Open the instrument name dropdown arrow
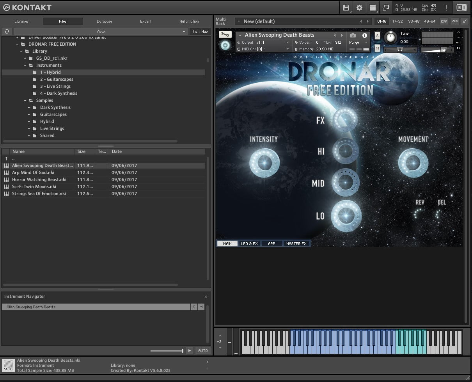472x382 pixels. click(x=240, y=36)
